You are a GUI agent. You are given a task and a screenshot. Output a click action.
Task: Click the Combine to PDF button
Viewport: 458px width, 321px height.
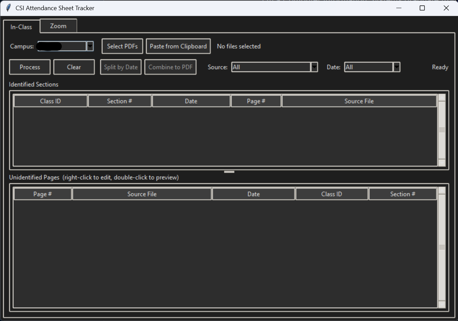coord(171,67)
